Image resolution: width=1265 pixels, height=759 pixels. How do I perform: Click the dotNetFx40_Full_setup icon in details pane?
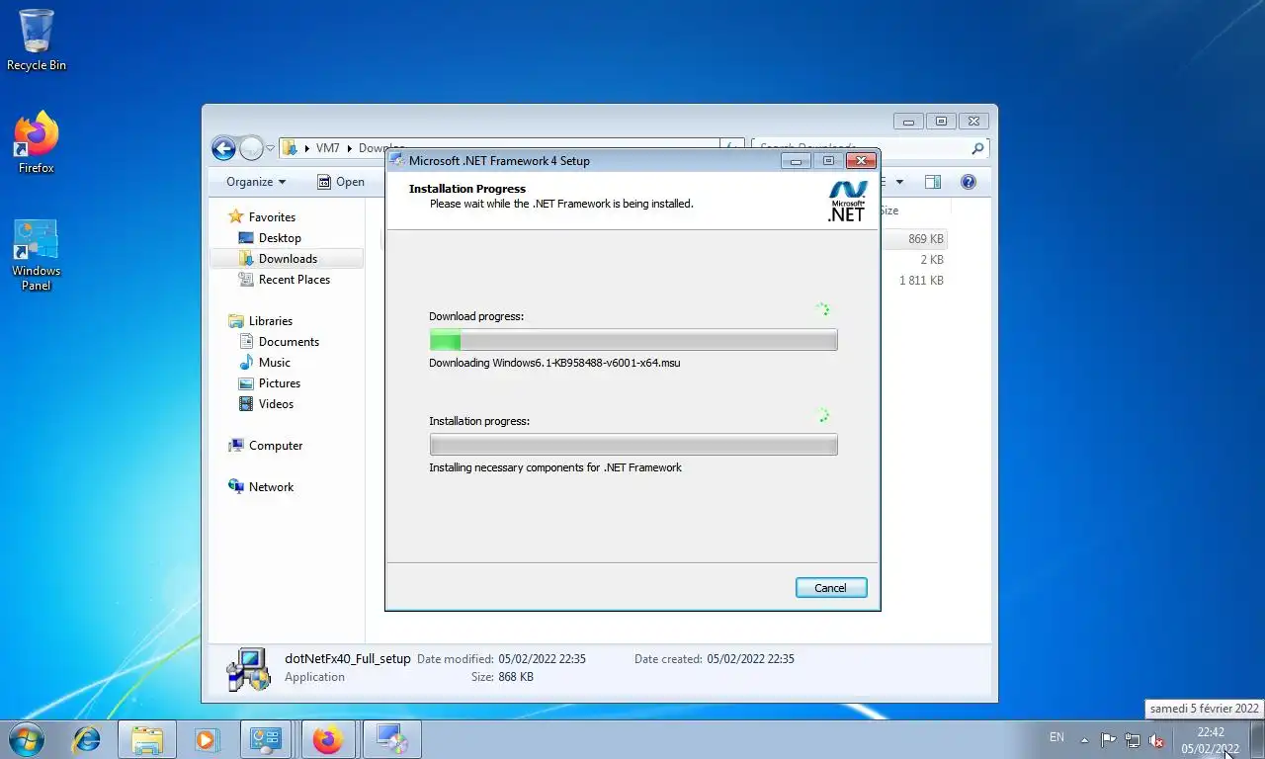pyautogui.click(x=248, y=669)
